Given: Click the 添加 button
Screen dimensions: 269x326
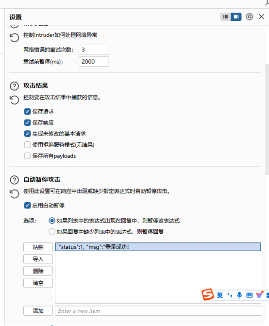Looking at the screenshot, I should coord(38,311).
